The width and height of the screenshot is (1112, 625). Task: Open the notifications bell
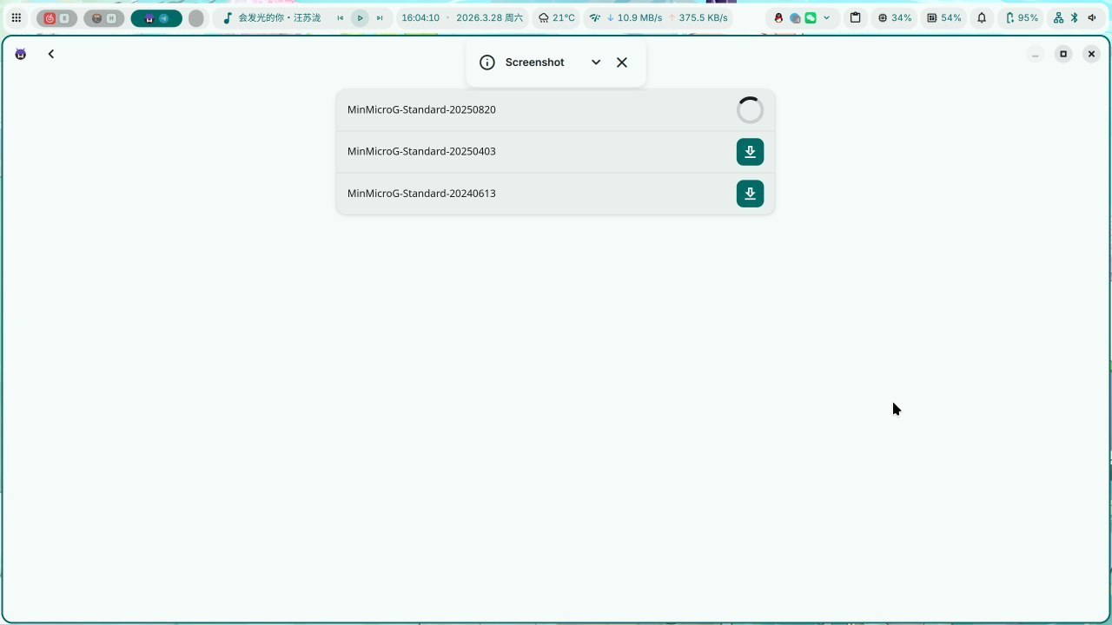[982, 17]
